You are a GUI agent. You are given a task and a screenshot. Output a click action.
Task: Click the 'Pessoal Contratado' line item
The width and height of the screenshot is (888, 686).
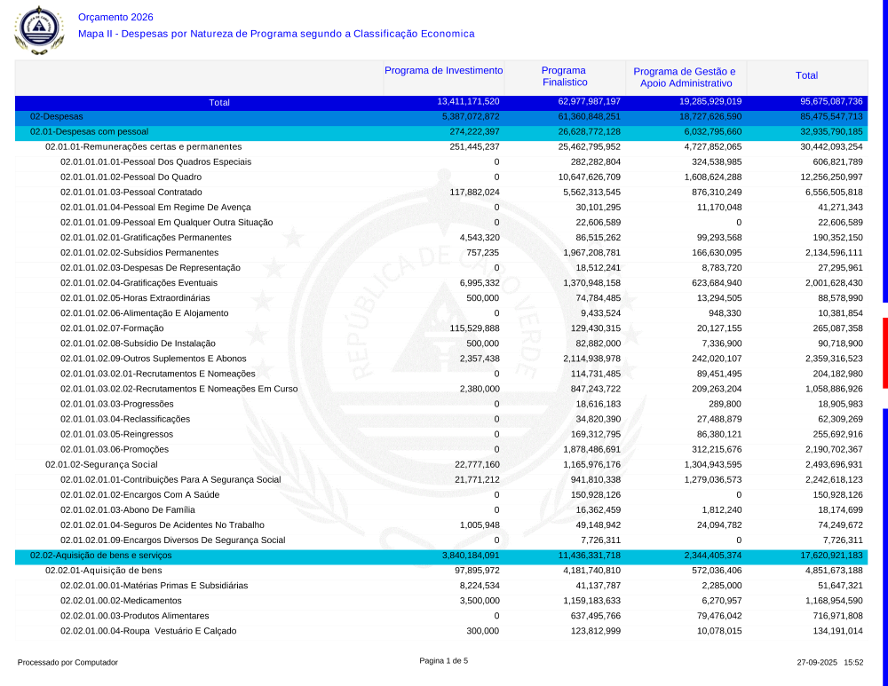point(131,192)
